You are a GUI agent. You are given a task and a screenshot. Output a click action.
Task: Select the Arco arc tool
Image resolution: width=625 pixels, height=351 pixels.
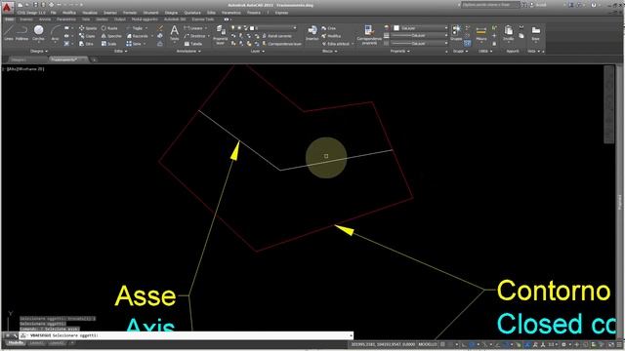(x=55, y=33)
